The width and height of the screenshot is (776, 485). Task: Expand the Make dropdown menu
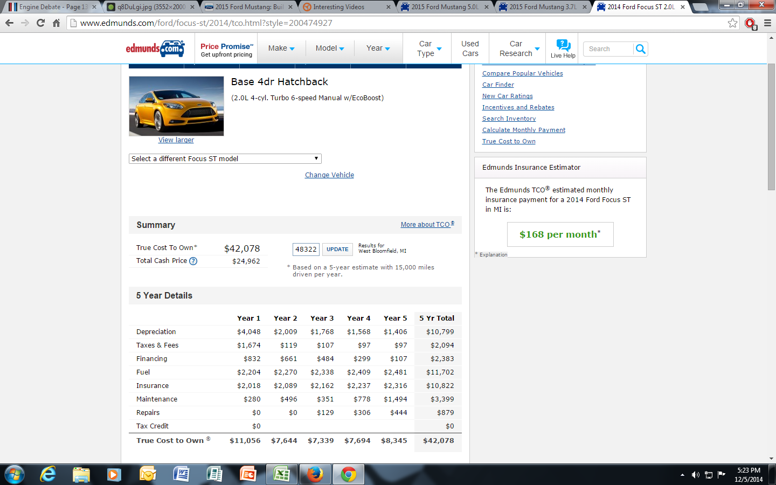pos(281,48)
